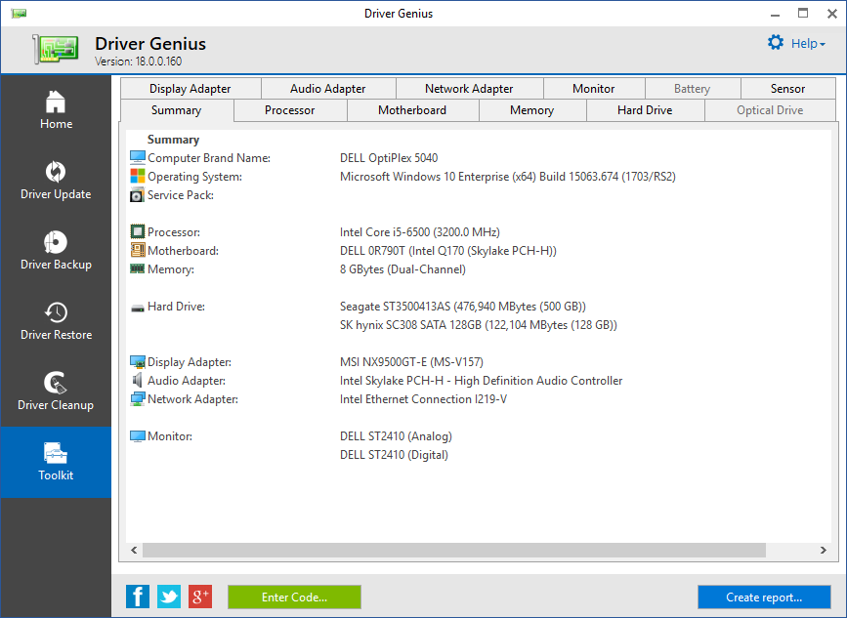
Task: Click the MSI NX9500GT-E value
Action: (x=411, y=361)
